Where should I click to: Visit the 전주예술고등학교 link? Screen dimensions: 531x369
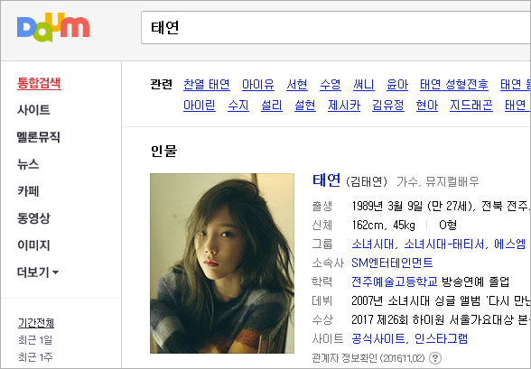coord(394,281)
